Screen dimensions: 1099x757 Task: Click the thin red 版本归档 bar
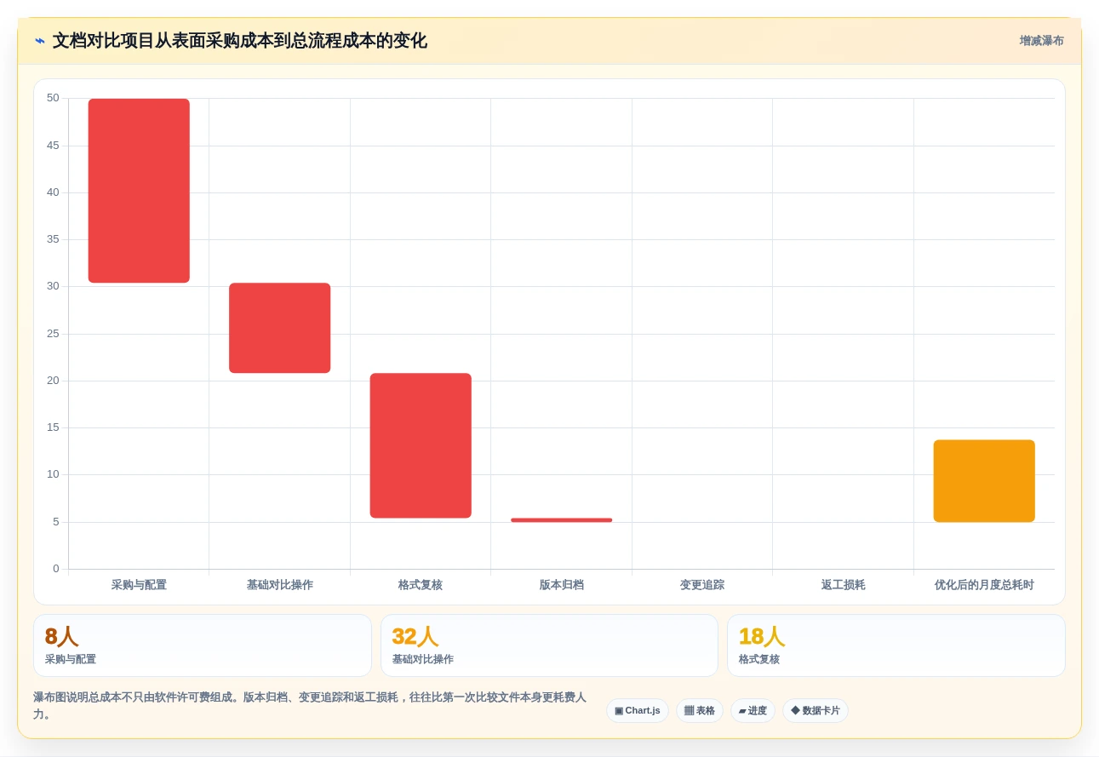[561, 519]
